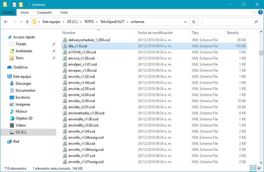Image resolution: width=264 pixels, height=172 pixels.
Task: Switch to the Vista ribbon tab
Action: coord(64,12)
